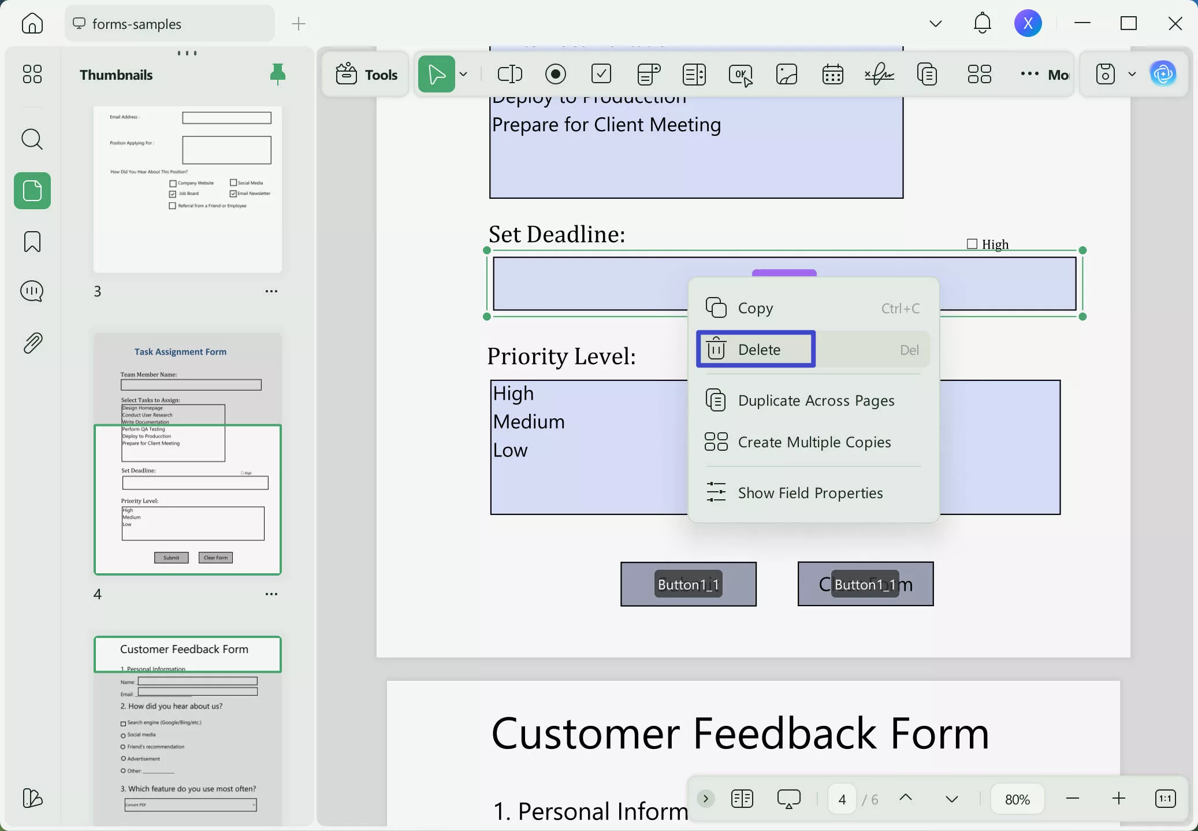Select the radio button form tool
Screen dimensions: 1198x831
[x=555, y=74]
